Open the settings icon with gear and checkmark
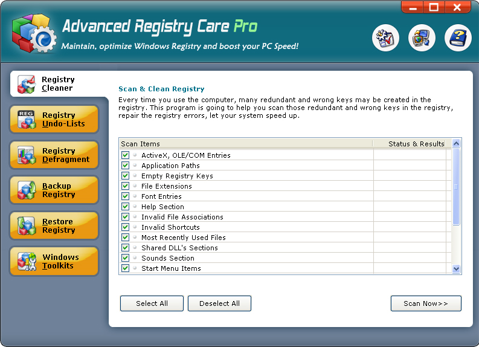This screenshot has width=479, height=347. pos(385,39)
